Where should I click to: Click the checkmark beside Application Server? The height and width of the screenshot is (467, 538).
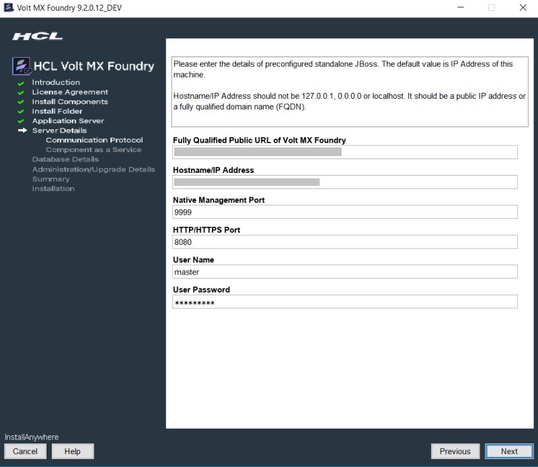click(21, 121)
